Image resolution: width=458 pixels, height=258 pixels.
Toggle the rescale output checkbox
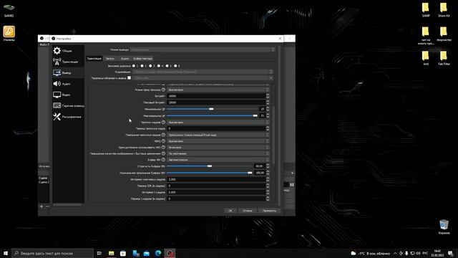pos(129,78)
